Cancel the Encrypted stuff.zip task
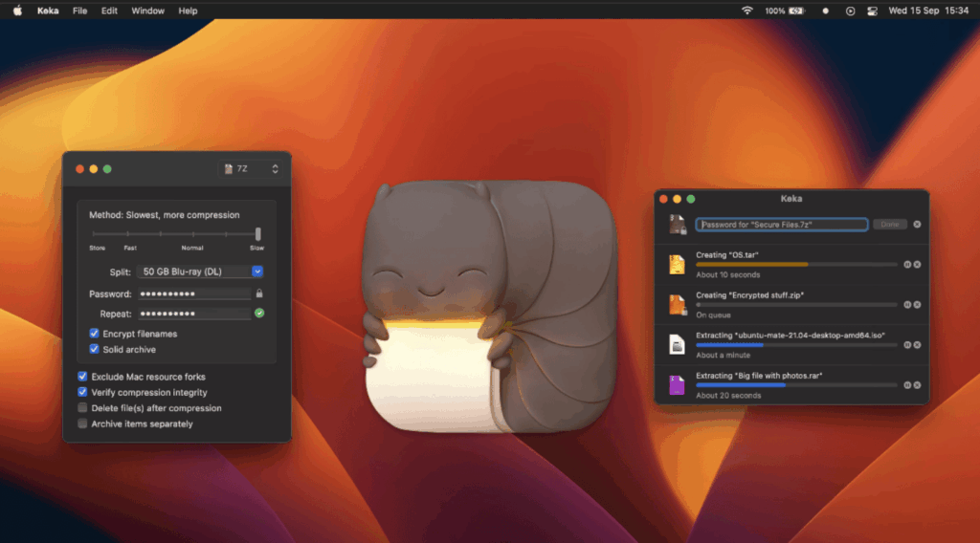Image resolution: width=980 pixels, height=543 pixels. [917, 305]
